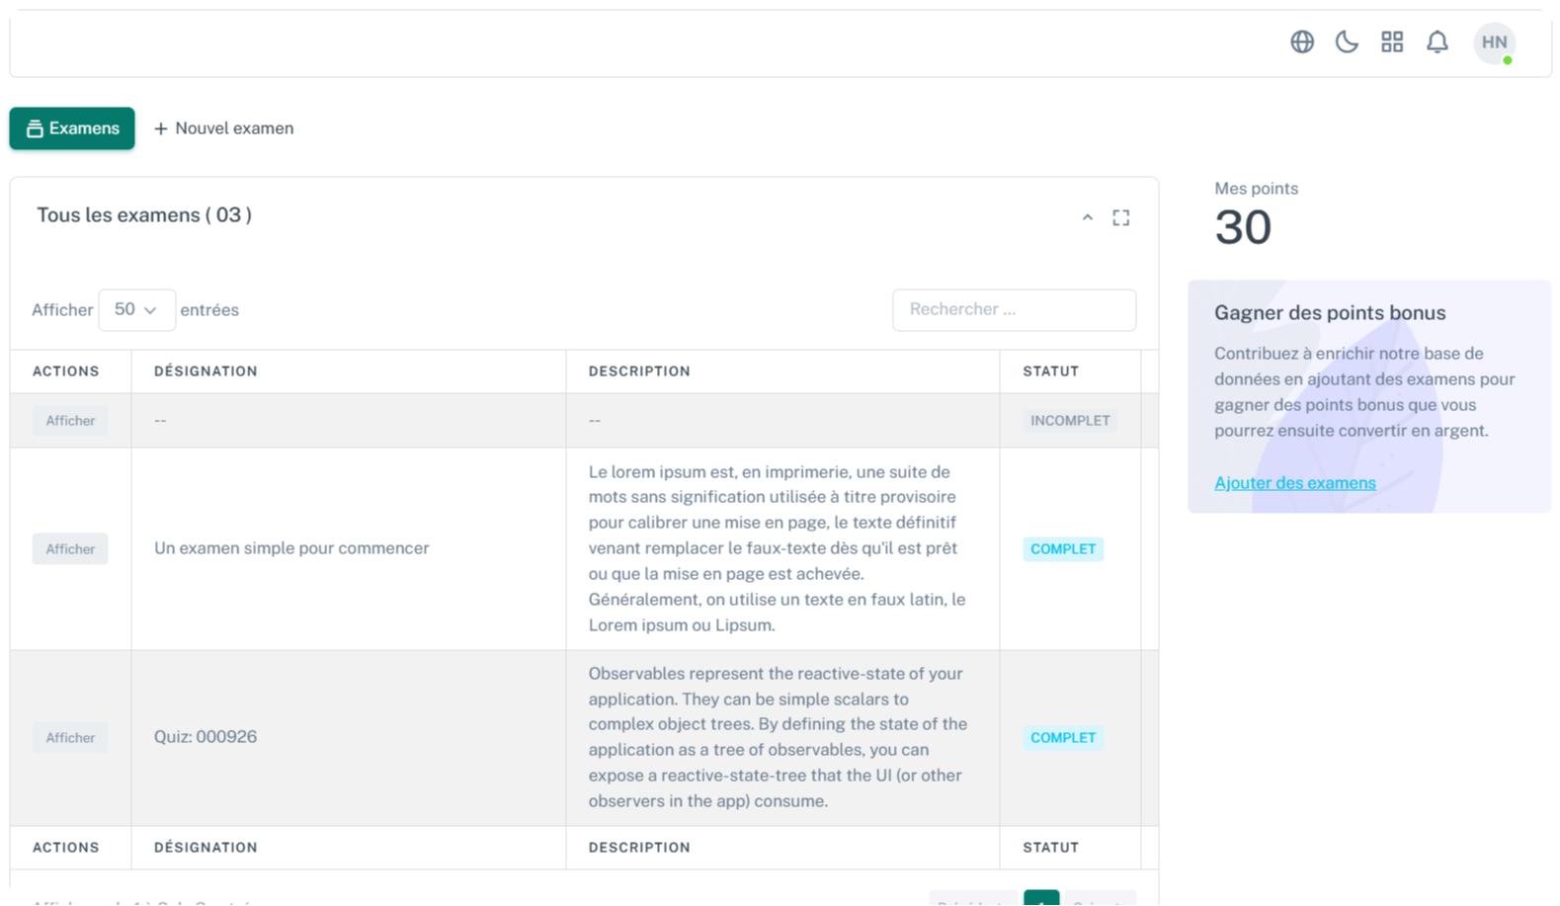Select the Examens tab
1560x906 pixels.
tap(72, 128)
